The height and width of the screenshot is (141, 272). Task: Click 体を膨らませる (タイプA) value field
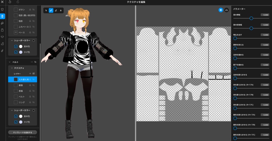point(265,85)
